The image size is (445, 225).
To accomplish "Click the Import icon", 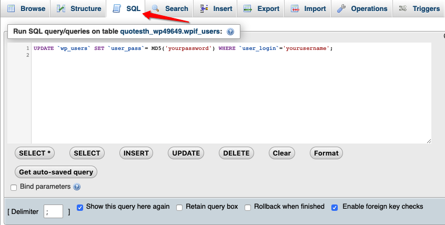I will 295,8.
